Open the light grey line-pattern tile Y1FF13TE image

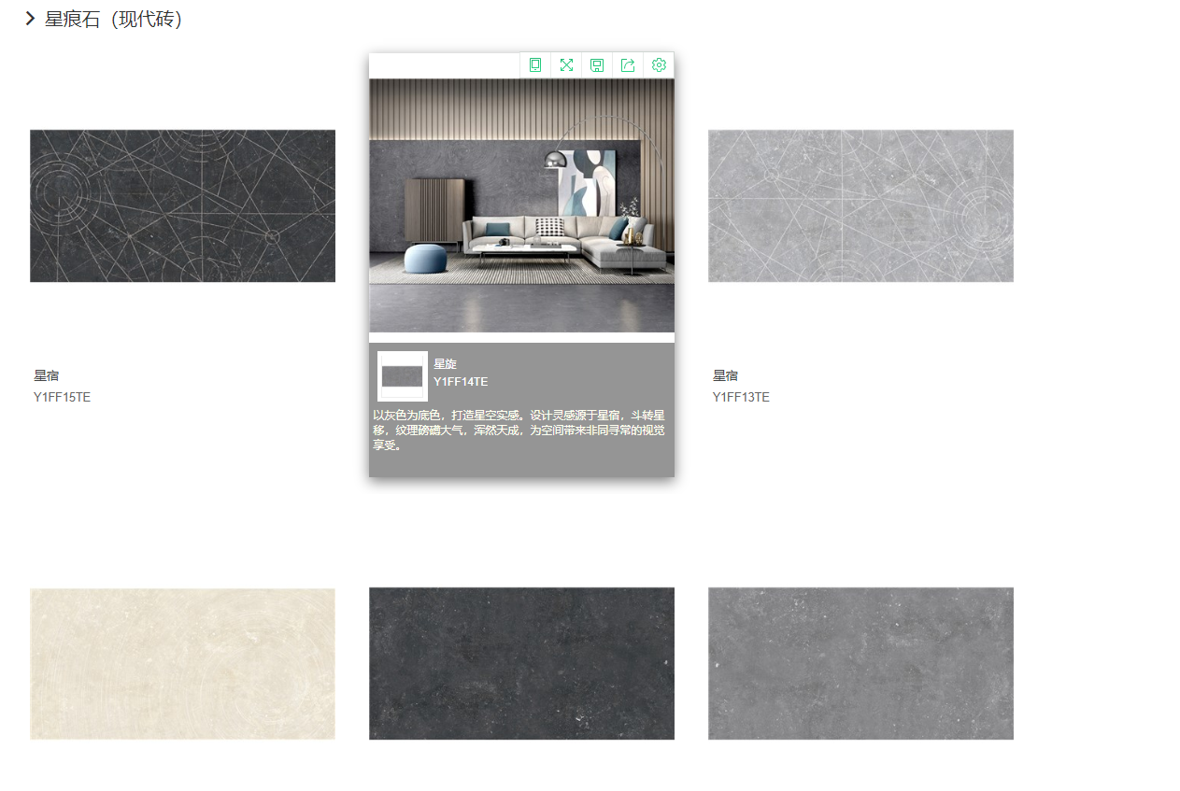[x=860, y=205]
